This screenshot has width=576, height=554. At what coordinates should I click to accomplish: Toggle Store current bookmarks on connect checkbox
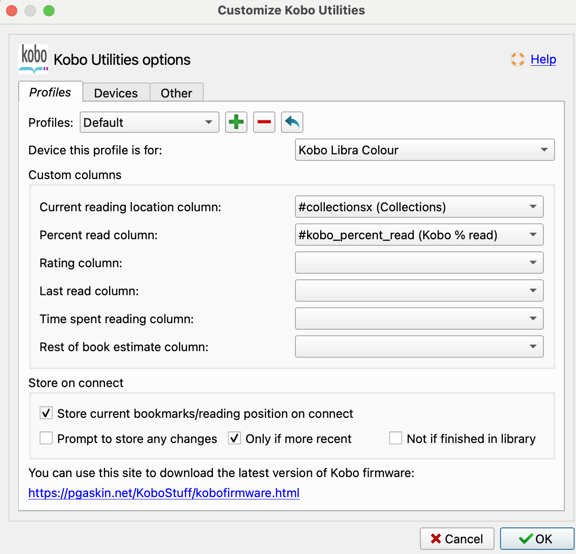46,413
